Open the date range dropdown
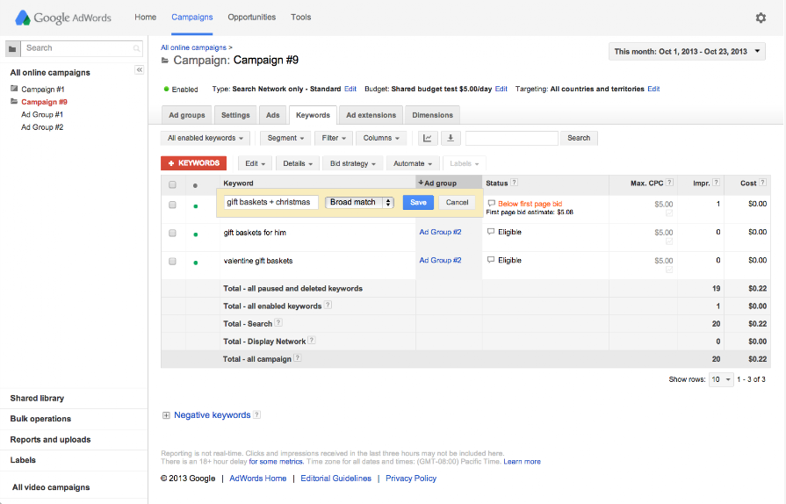The width and height of the screenshot is (786, 504). coord(687,52)
